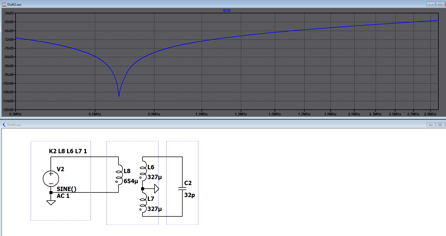Click the V2 reference label

click(60, 169)
